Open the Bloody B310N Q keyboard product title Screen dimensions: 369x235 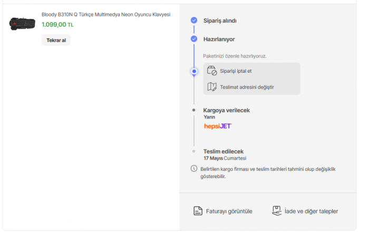106,15
